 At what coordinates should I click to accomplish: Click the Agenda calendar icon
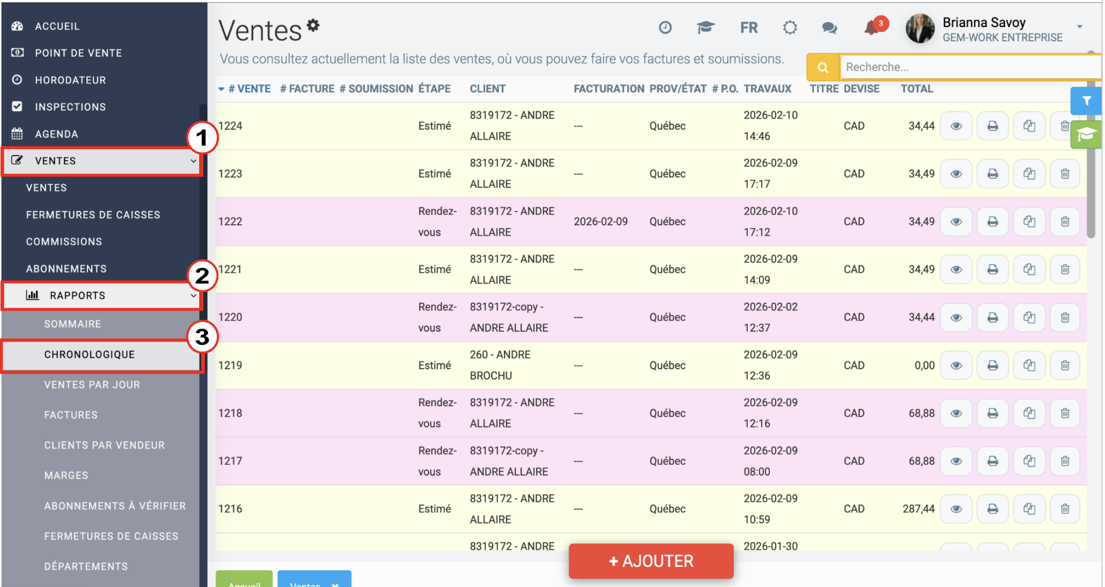click(x=17, y=133)
